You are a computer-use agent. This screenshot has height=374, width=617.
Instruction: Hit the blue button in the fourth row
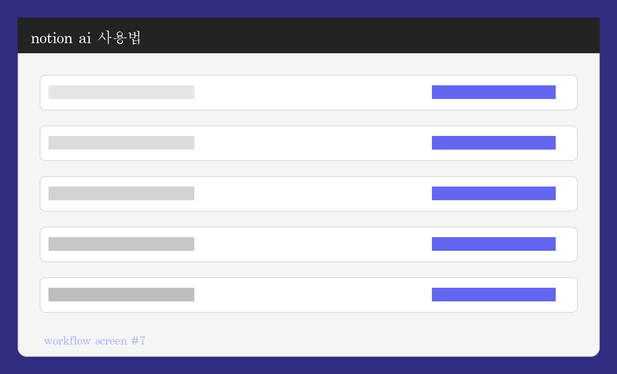[494, 244]
